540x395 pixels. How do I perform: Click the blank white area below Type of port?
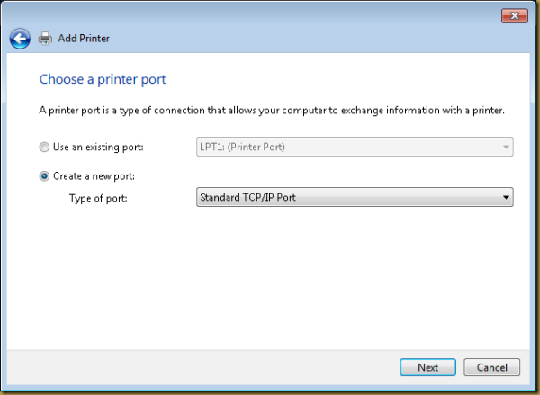click(270, 279)
